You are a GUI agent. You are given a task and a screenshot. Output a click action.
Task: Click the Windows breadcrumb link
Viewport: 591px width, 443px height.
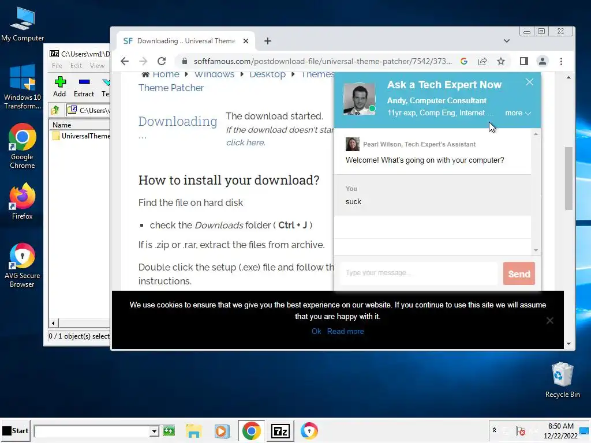coord(215,75)
